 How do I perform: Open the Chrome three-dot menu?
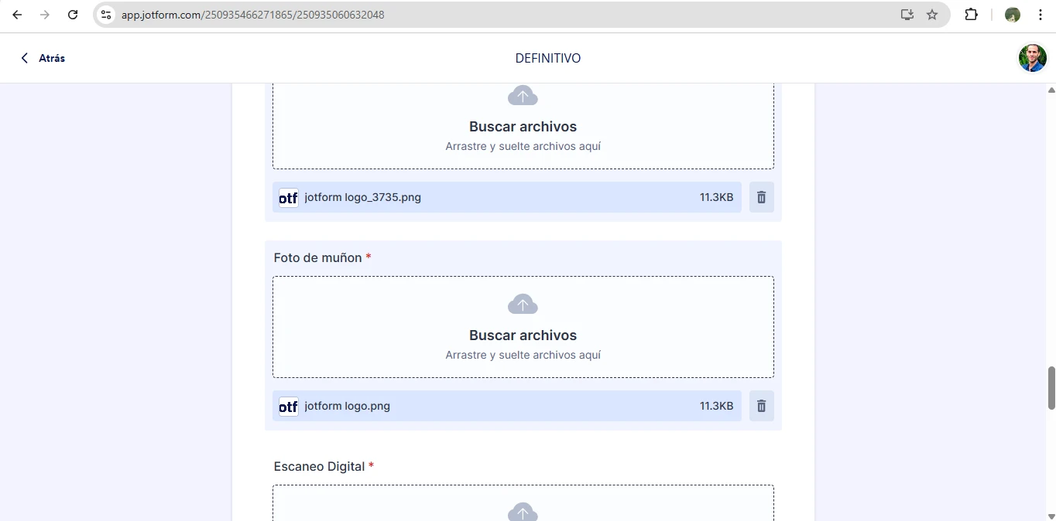pos(1041,15)
